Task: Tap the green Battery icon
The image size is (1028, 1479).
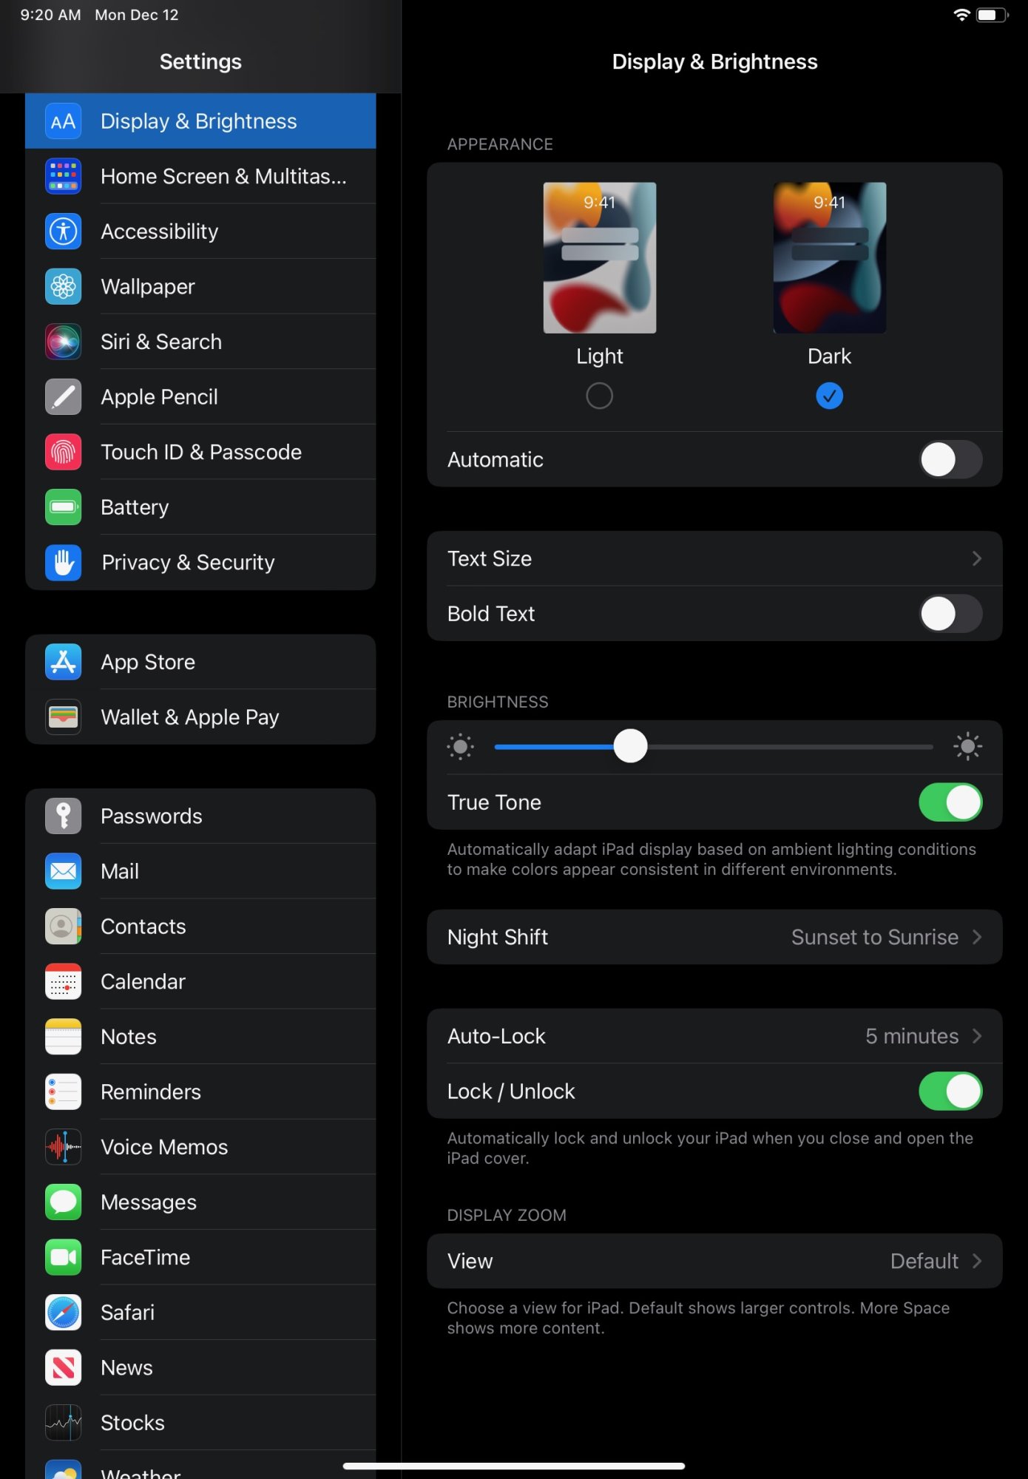Action: [x=63, y=507]
